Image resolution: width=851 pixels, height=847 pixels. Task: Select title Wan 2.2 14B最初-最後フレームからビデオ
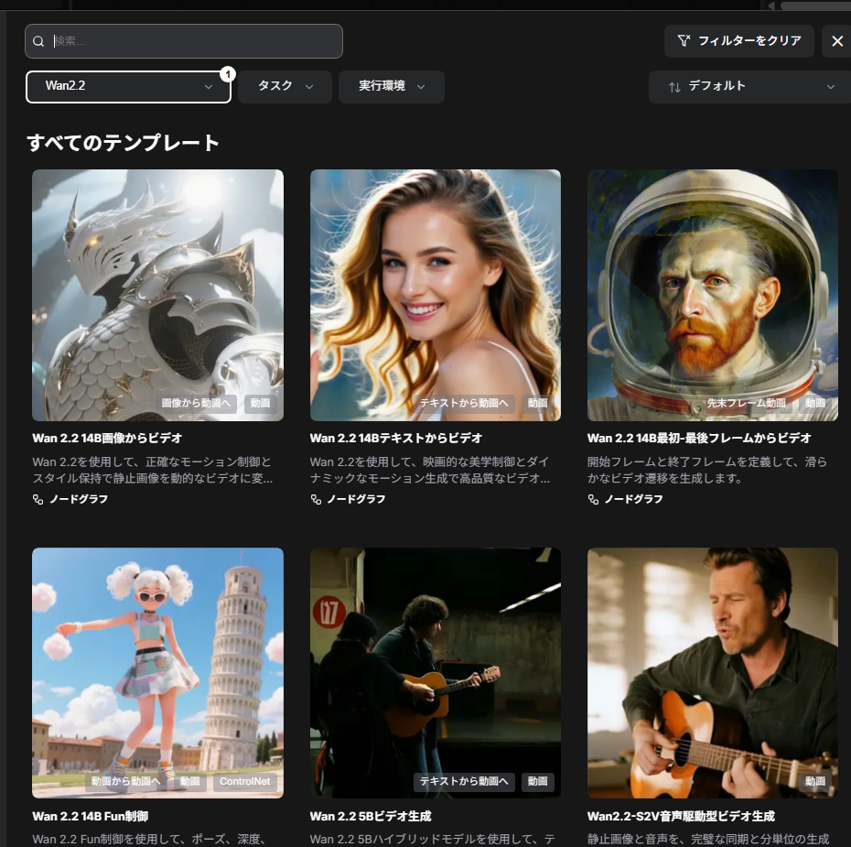click(699, 439)
